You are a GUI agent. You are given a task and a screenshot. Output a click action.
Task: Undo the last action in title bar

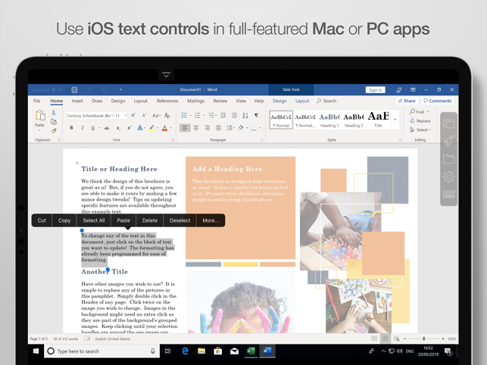tap(90, 90)
